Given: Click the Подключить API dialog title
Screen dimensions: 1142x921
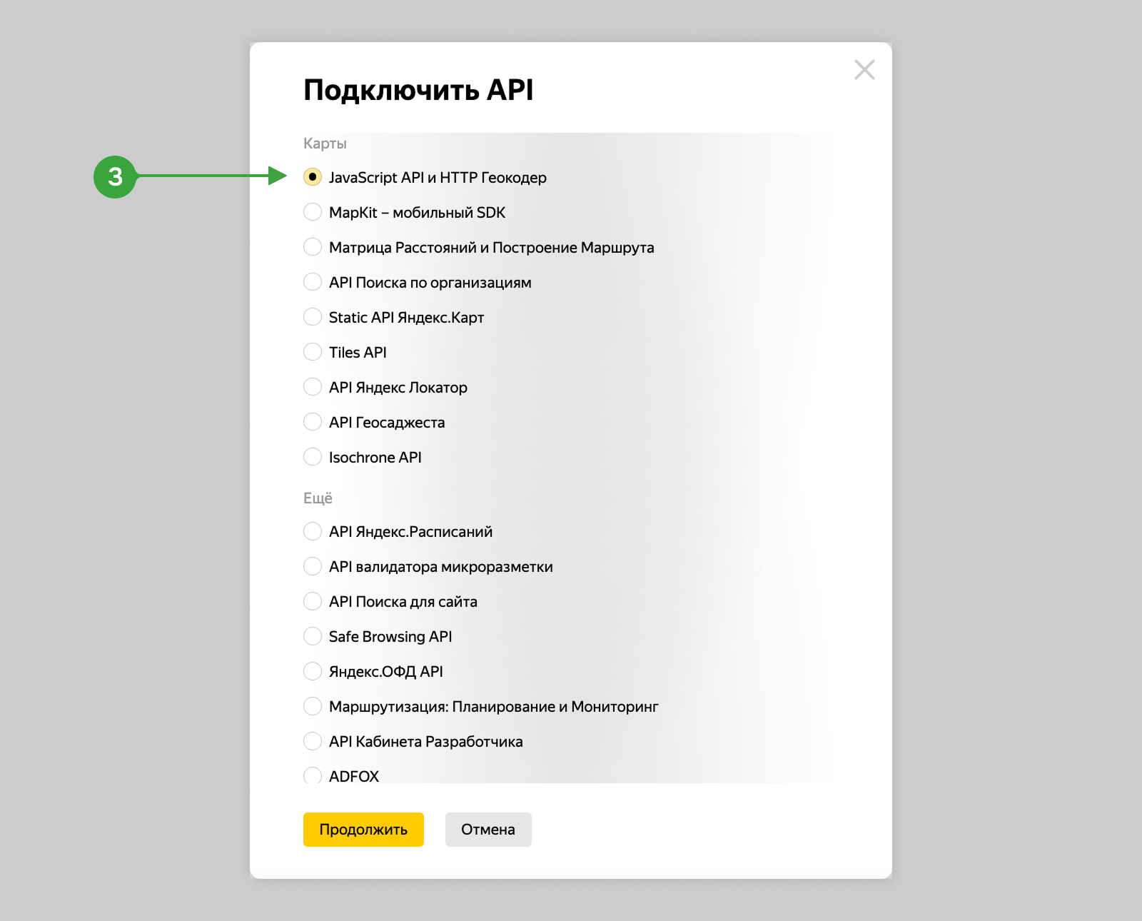Looking at the screenshot, I should pos(418,90).
